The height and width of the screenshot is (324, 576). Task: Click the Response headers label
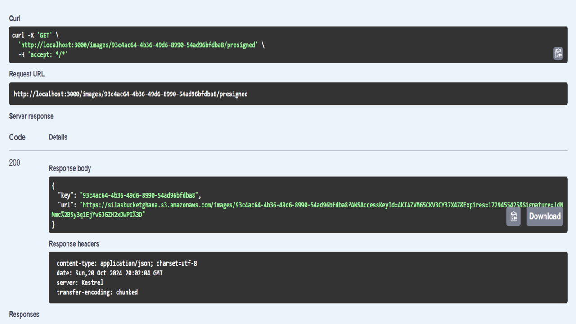[x=74, y=243]
